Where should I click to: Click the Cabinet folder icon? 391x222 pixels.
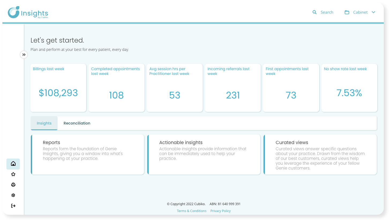point(347,12)
